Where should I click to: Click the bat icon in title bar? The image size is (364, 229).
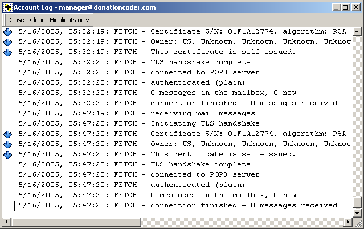click(x=7, y=7)
